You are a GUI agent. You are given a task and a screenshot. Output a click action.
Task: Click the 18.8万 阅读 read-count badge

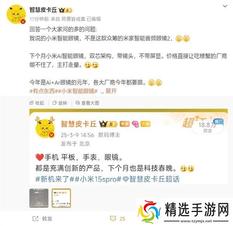[x=208, y=127]
